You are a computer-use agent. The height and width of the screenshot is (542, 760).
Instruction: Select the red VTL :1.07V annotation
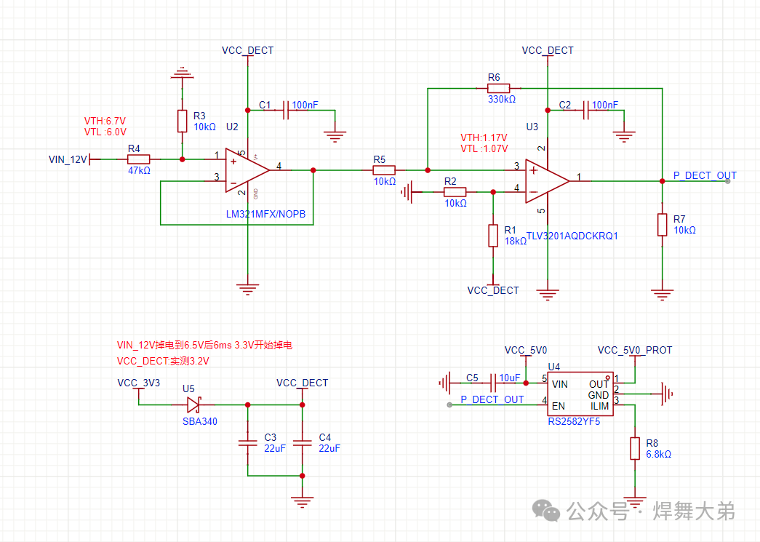484,148
